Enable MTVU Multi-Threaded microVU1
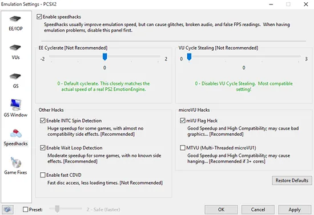 (x=183, y=148)
